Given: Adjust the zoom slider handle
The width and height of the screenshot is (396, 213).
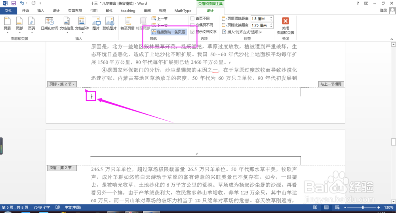Looking at the screenshot, I should click(x=363, y=207).
